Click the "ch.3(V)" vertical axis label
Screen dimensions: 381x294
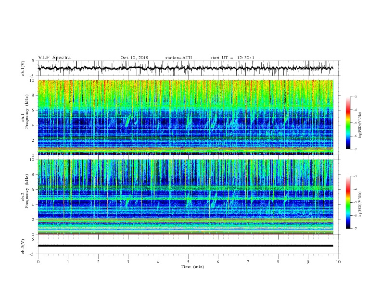click(x=23, y=246)
